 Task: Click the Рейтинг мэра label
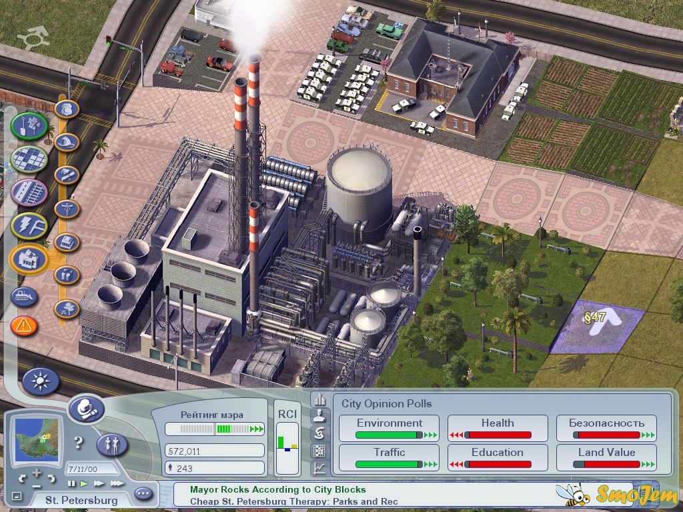tap(212, 415)
